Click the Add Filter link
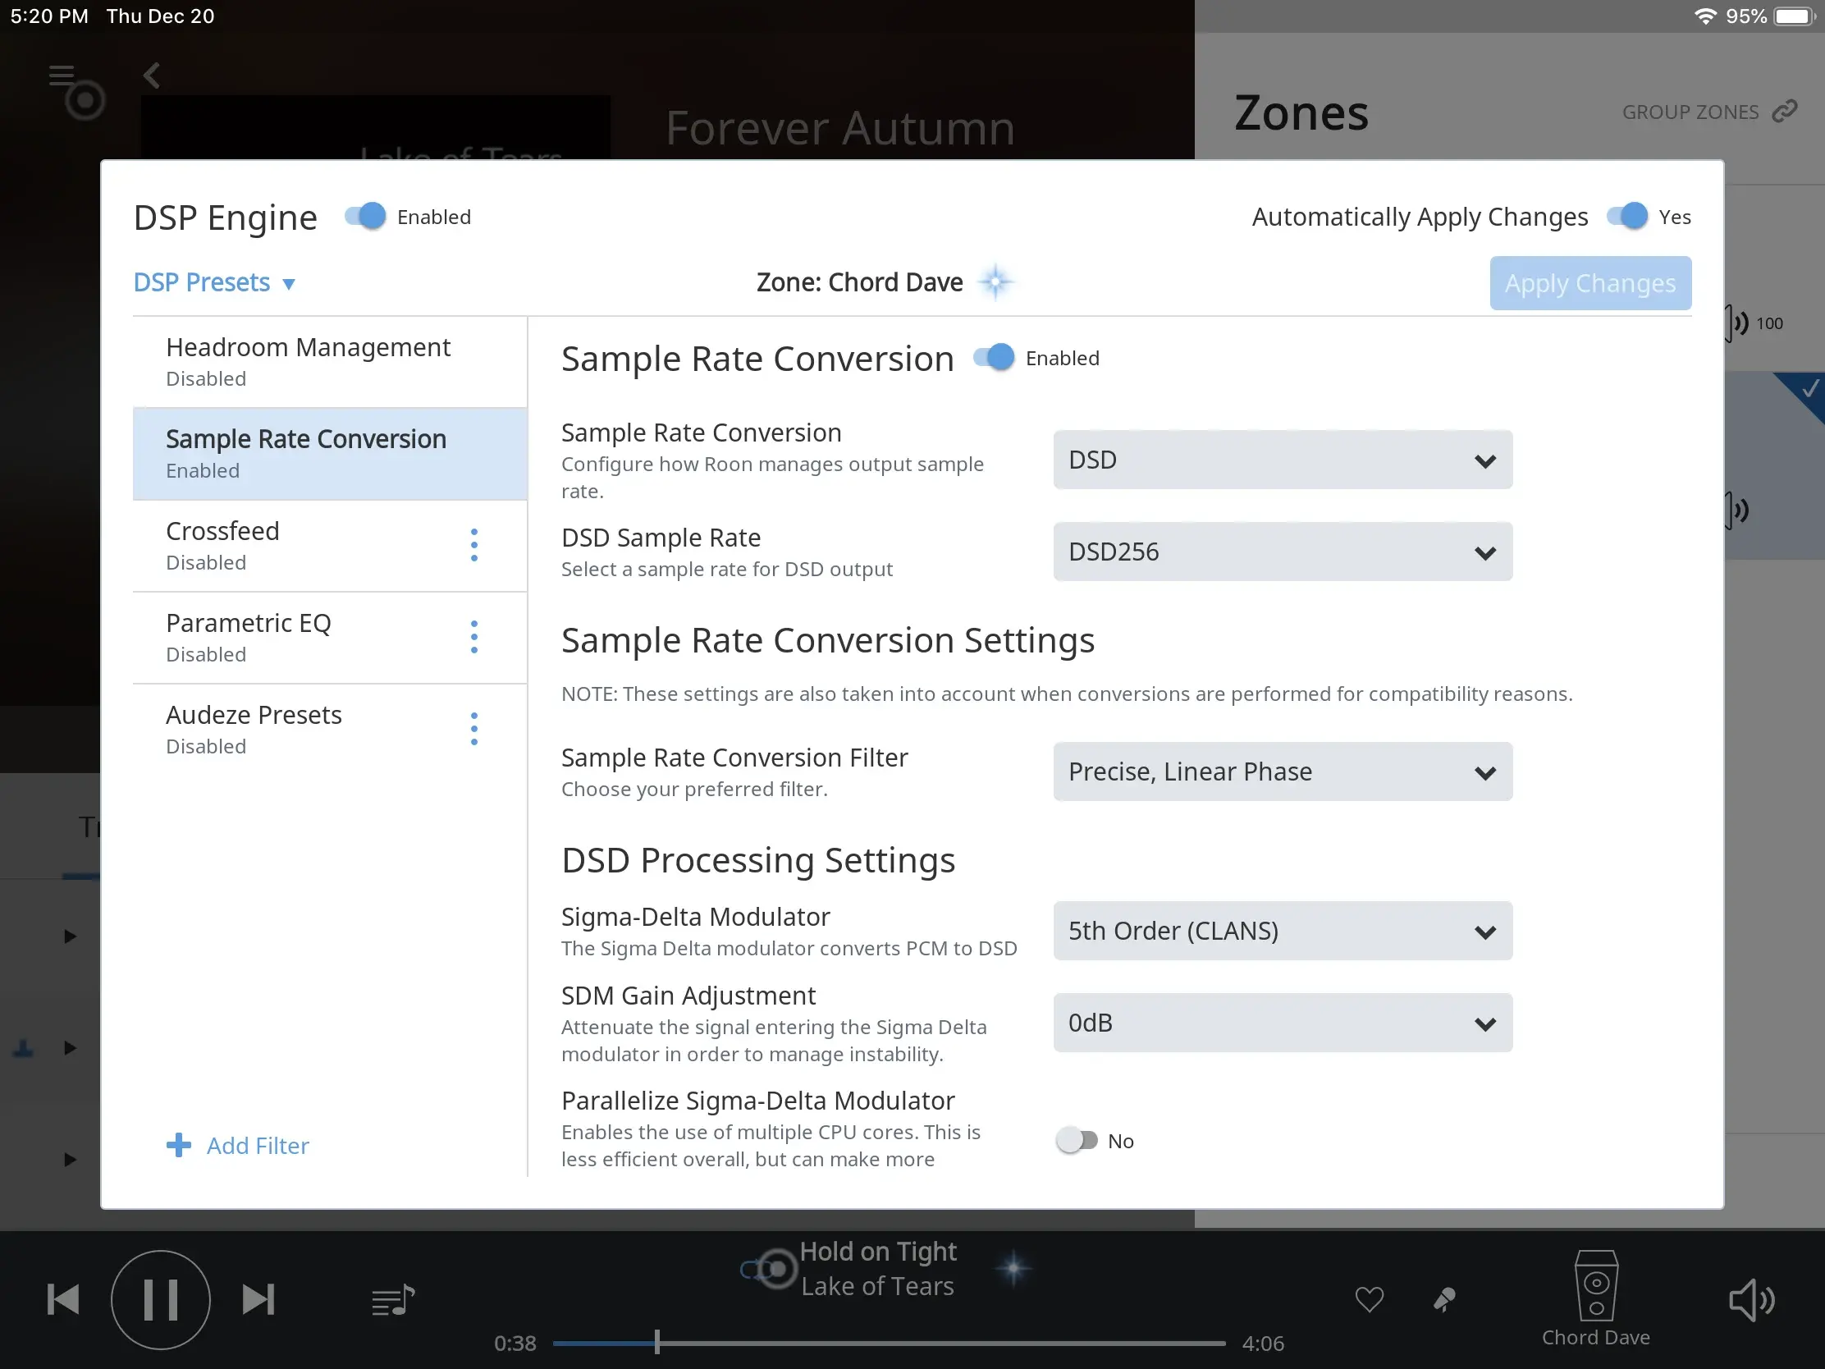Screen dimensions: 1825x1369 (x=258, y=1146)
